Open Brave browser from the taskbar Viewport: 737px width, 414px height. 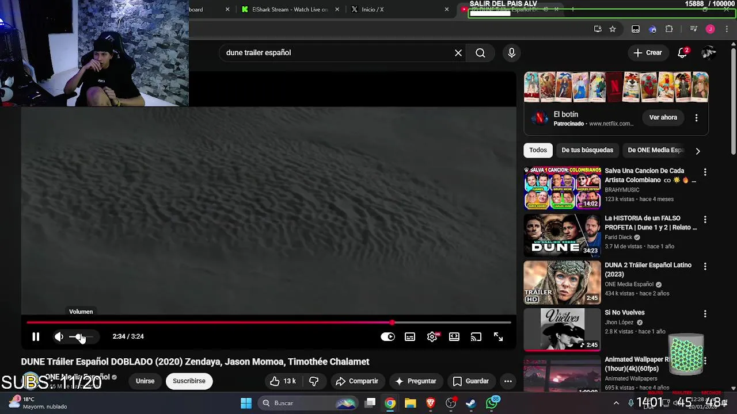point(431,403)
